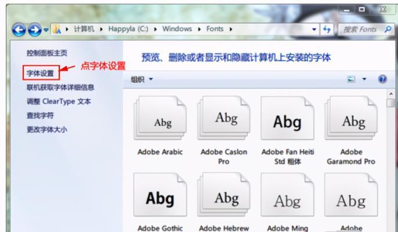Viewport: 398px width, 232px height.
Task: Click the Adobe Garamond Pro label text
Action: pyautogui.click(x=352, y=157)
